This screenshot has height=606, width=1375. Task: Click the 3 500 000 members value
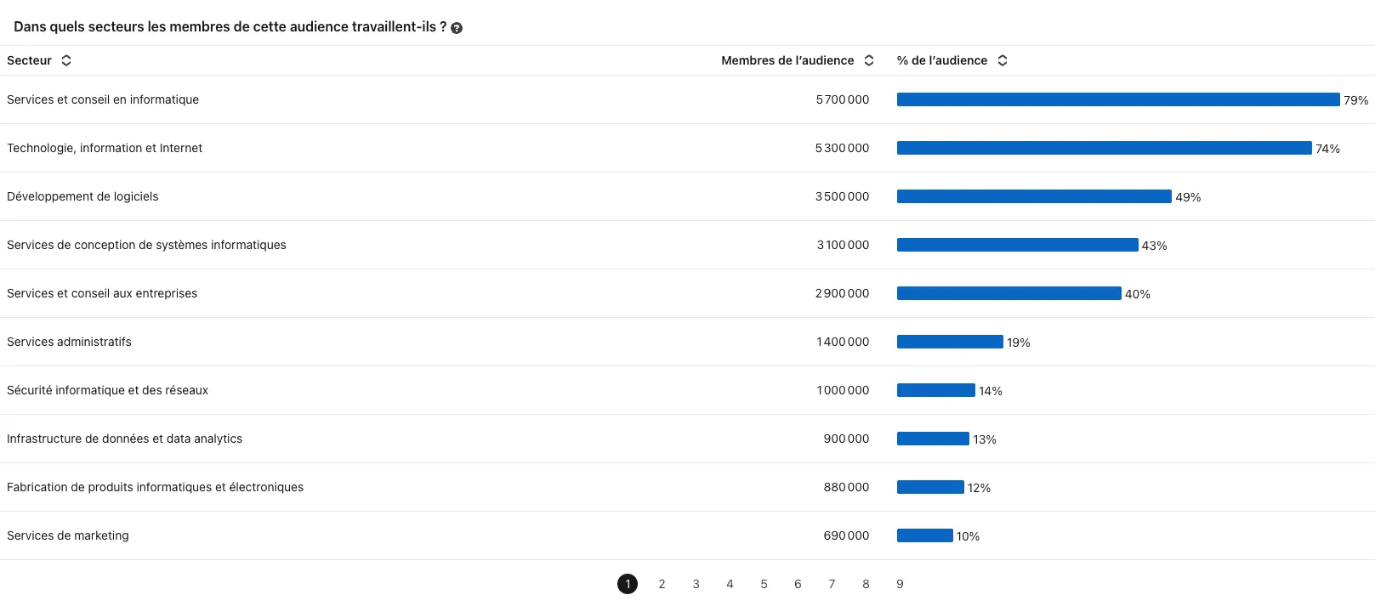843,196
